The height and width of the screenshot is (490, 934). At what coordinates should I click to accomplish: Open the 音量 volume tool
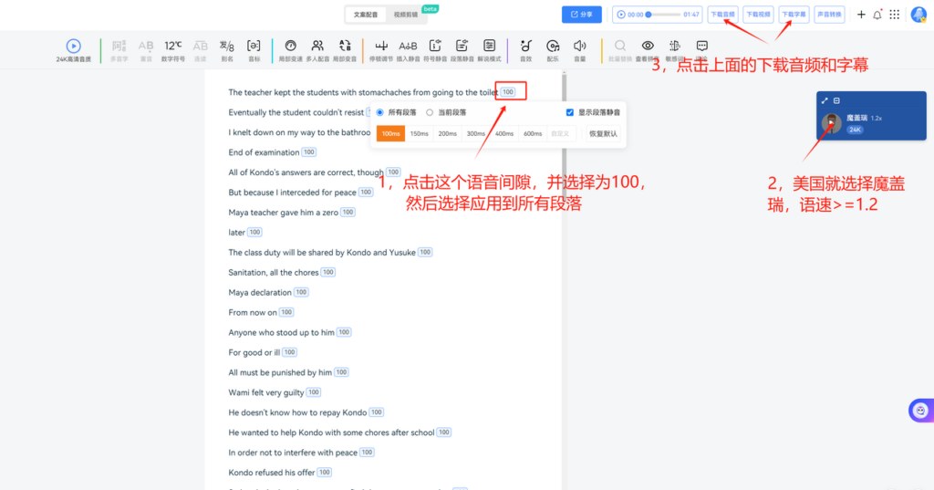point(579,50)
